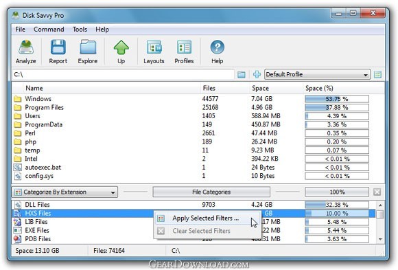Click the browse folder icon beside path field
The height and width of the screenshot is (270, 398).
[x=242, y=74]
